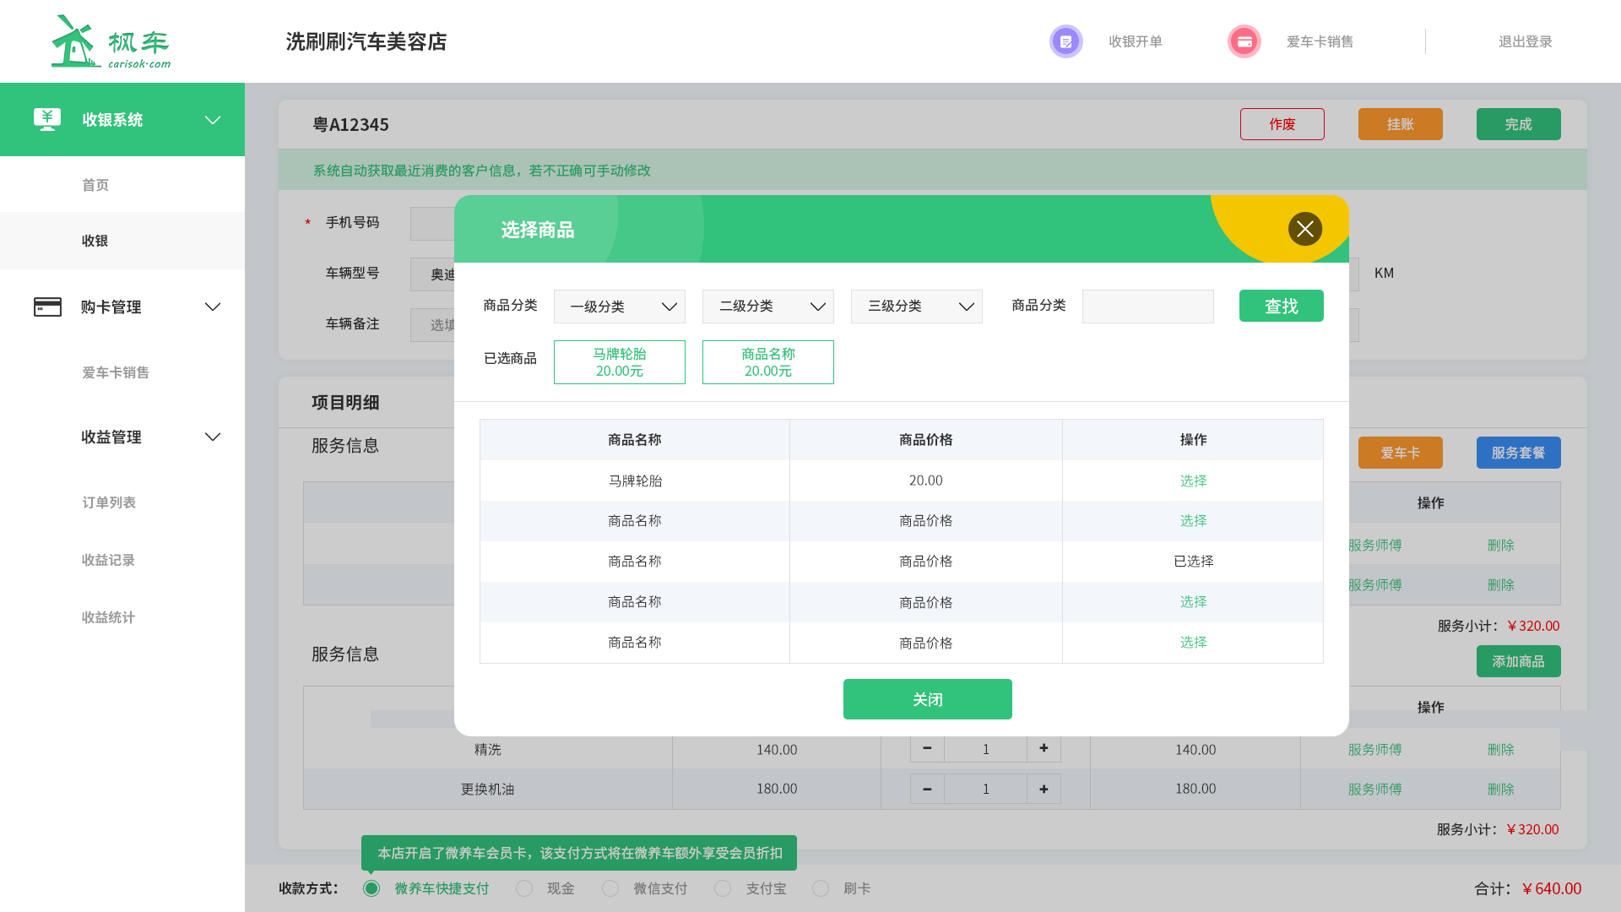Click the close X icon on dialog
The image size is (1621, 912).
[1306, 230]
